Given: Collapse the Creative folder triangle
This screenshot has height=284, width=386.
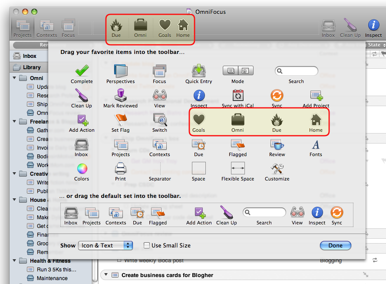Looking at the screenshot, I should (14, 174).
